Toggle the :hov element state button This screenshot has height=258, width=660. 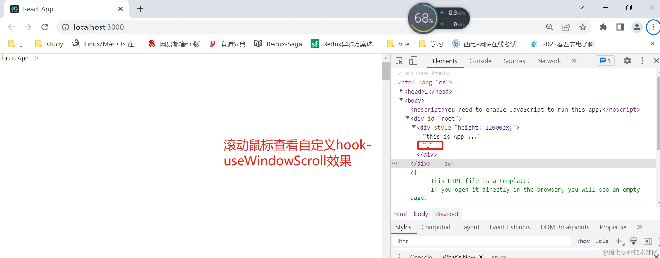(x=583, y=241)
